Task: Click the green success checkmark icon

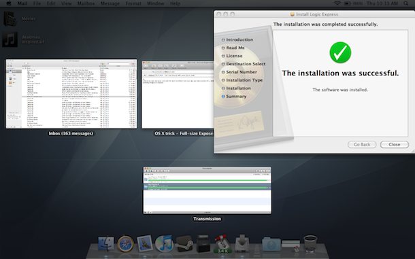Action: [x=340, y=52]
